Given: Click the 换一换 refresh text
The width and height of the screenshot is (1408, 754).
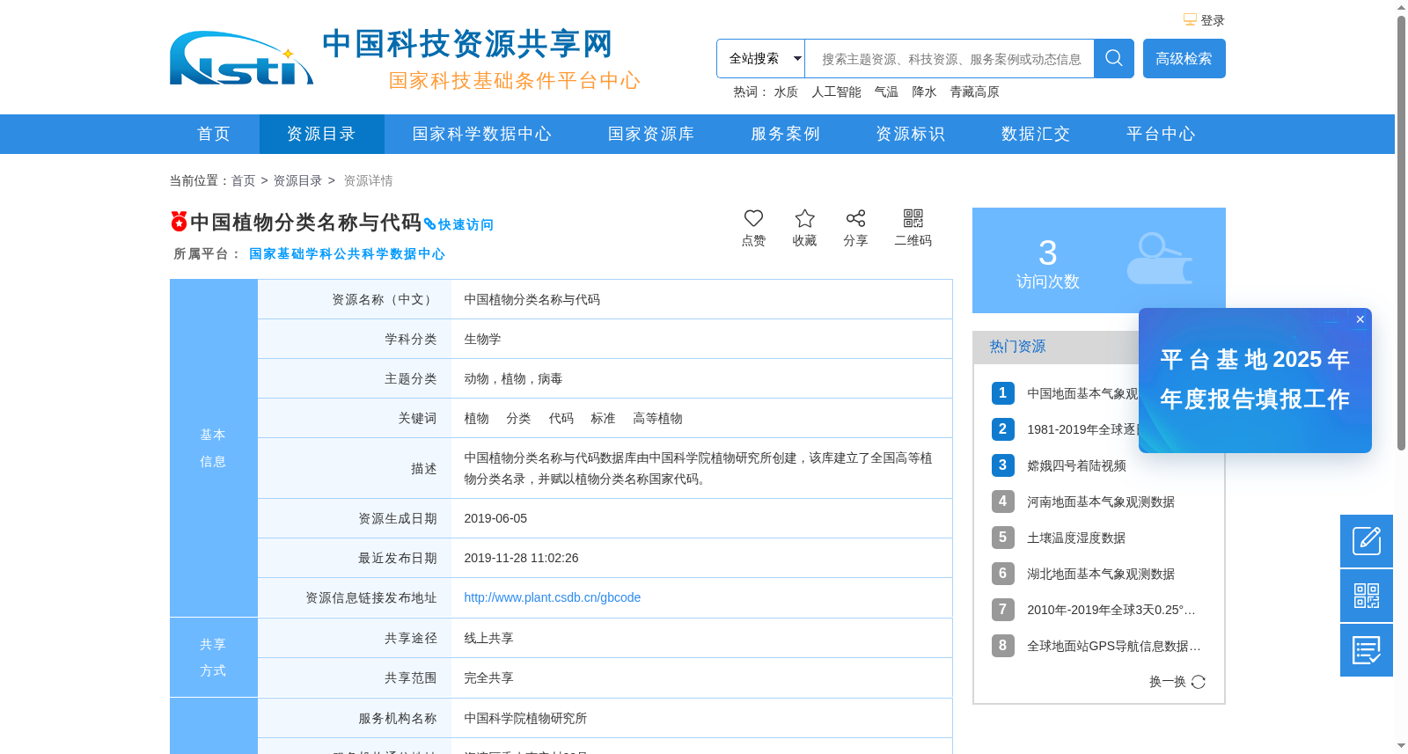Looking at the screenshot, I should [1168, 682].
